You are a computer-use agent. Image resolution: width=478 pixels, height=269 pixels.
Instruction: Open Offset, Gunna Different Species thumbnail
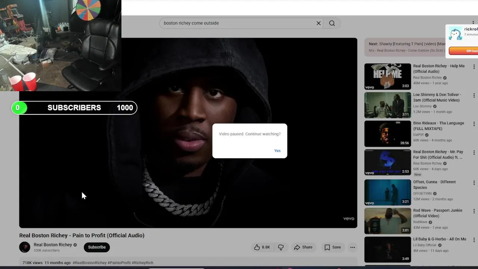click(388, 192)
